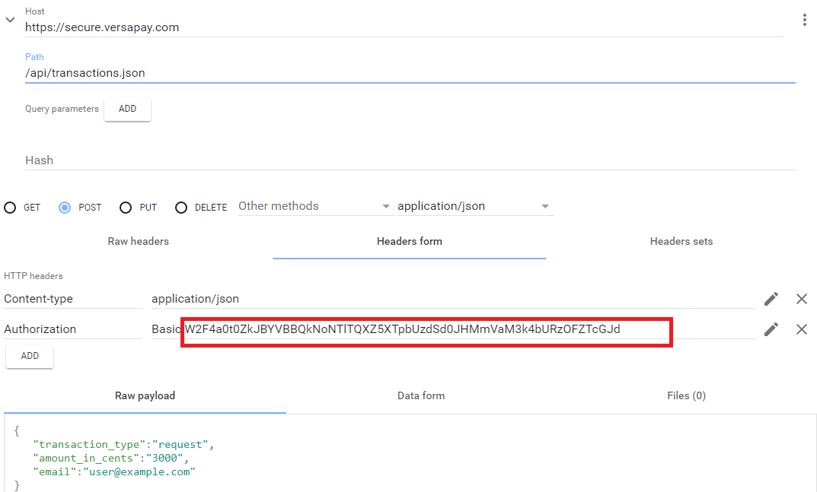Edit the Authorization header value
This screenshot has height=492, width=817.
click(771, 329)
